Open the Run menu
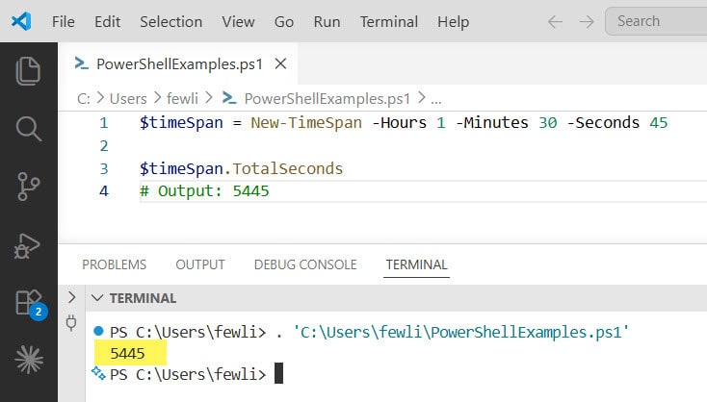 [x=327, y=21]
